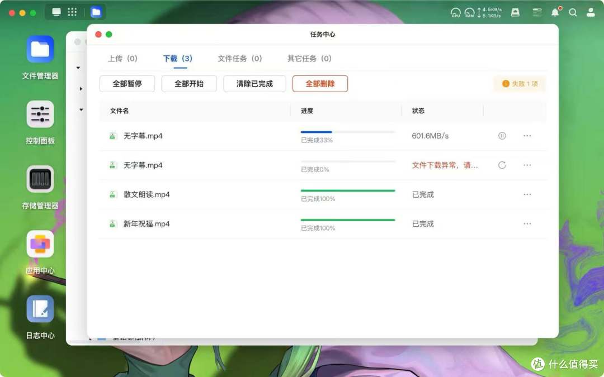Pause the downloading 无字幕.mp4 task
The width and height of the screenshot is (604, 377).
point(502,136)
